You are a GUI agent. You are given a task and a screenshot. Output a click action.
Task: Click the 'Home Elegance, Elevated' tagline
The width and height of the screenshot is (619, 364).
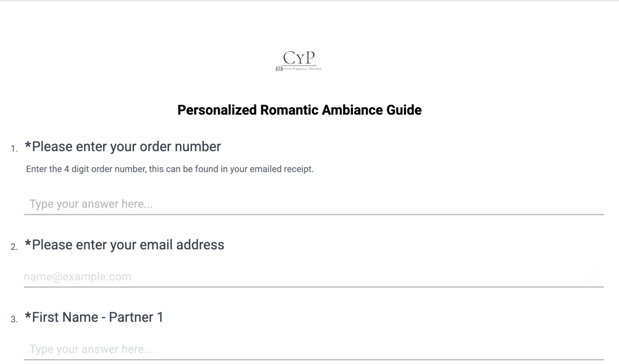(301, 69)
